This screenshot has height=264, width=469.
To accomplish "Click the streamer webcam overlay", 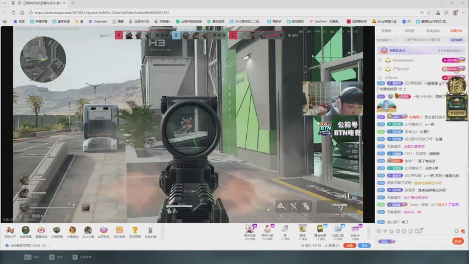I will tap(332, 98).
